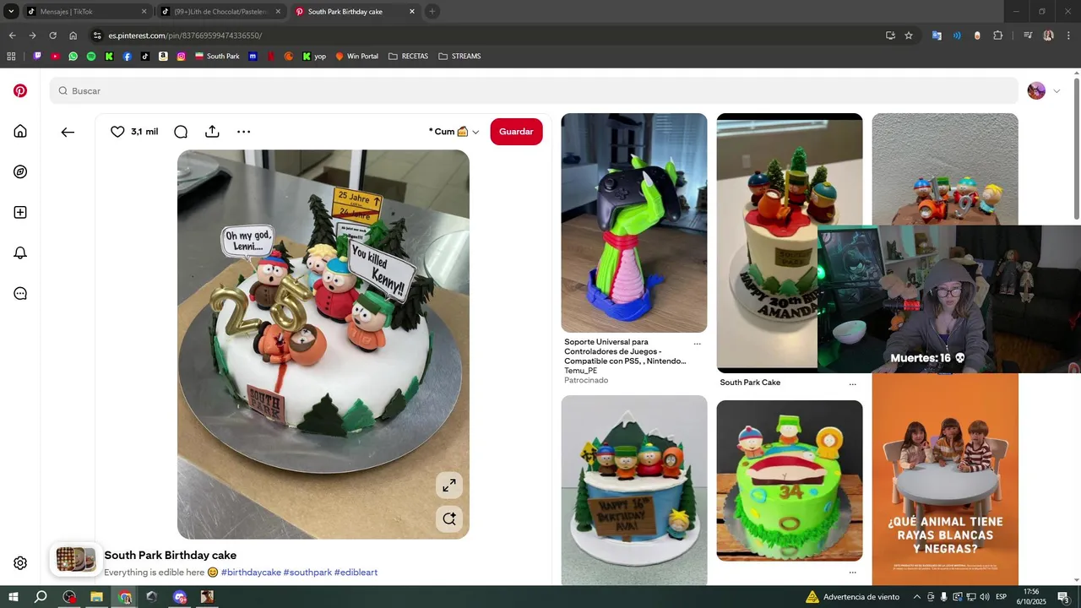Image resolution: width=1081 pixels, height=608 pixels.
Task: Open the board selector dropdown '* Cum'
Action: [x=454, y=132]
